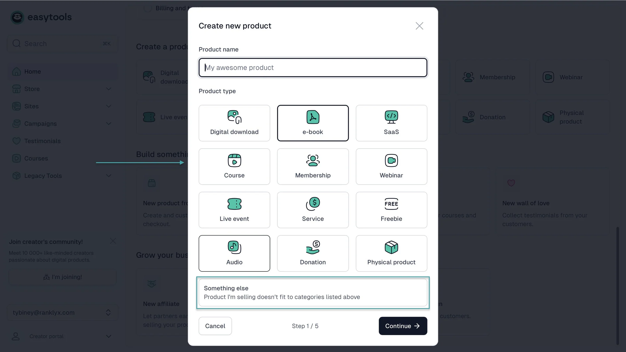The width and height of the screenshot is (626, 352).
Task: Click the I'm joining! button
Action: click(x=63, y=277)
